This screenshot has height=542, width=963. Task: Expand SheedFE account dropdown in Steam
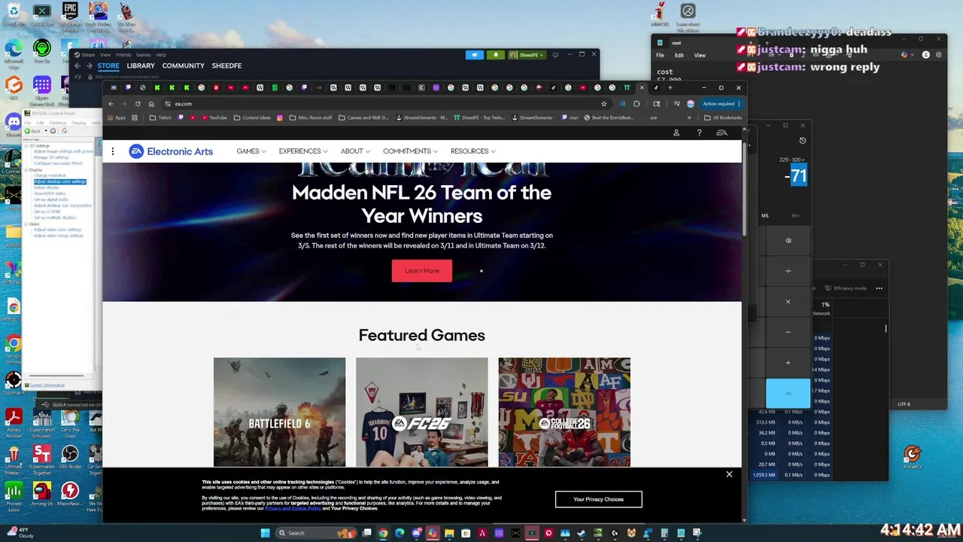tap(527, 55)
